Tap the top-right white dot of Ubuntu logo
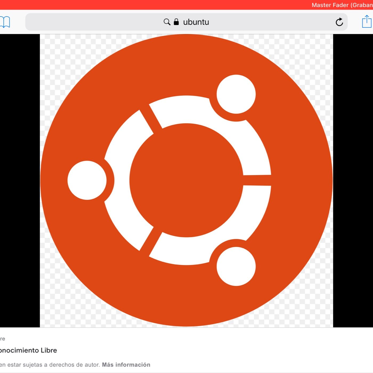This screenshot has width=373, height=373. (x=236, y=94)
